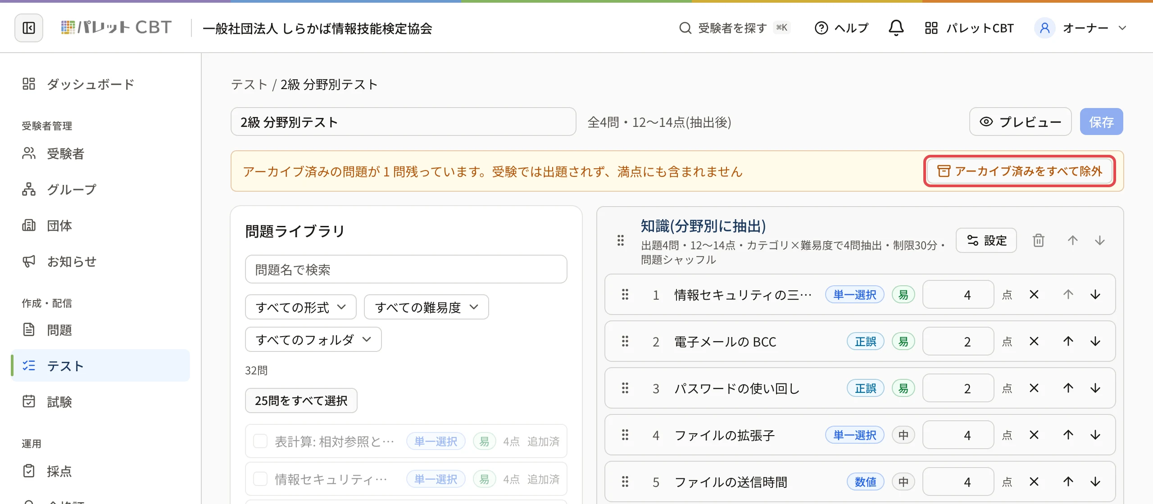Image resolution: width=1153 pixels, height=504 pixels.
Task: Edit points field for ファイルの拡張子
Action: point(958,435)
